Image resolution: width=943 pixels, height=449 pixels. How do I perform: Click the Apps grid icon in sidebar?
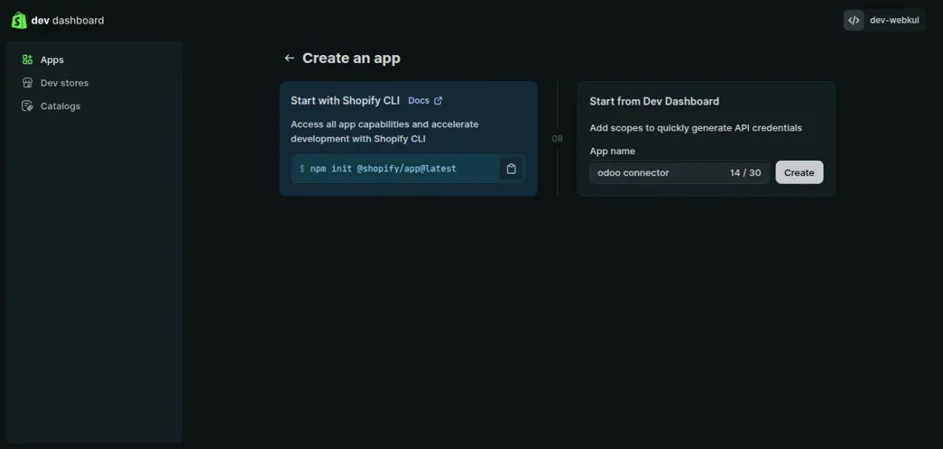tap(28, 60)
